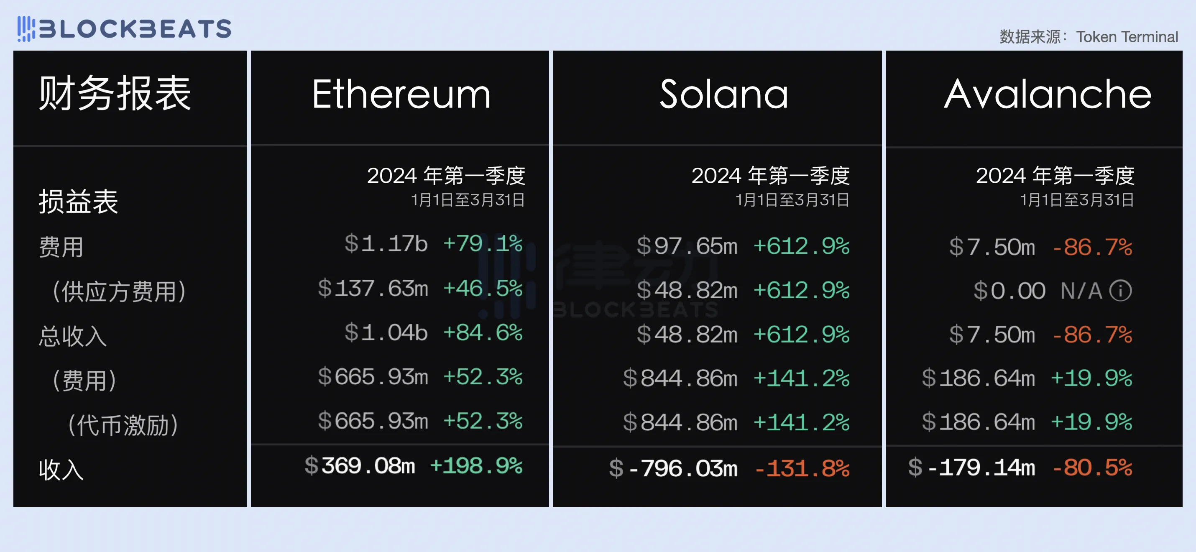1196x552 pixels.
Task: Select the Ethereum column header
Action: (x=401, y=95)
